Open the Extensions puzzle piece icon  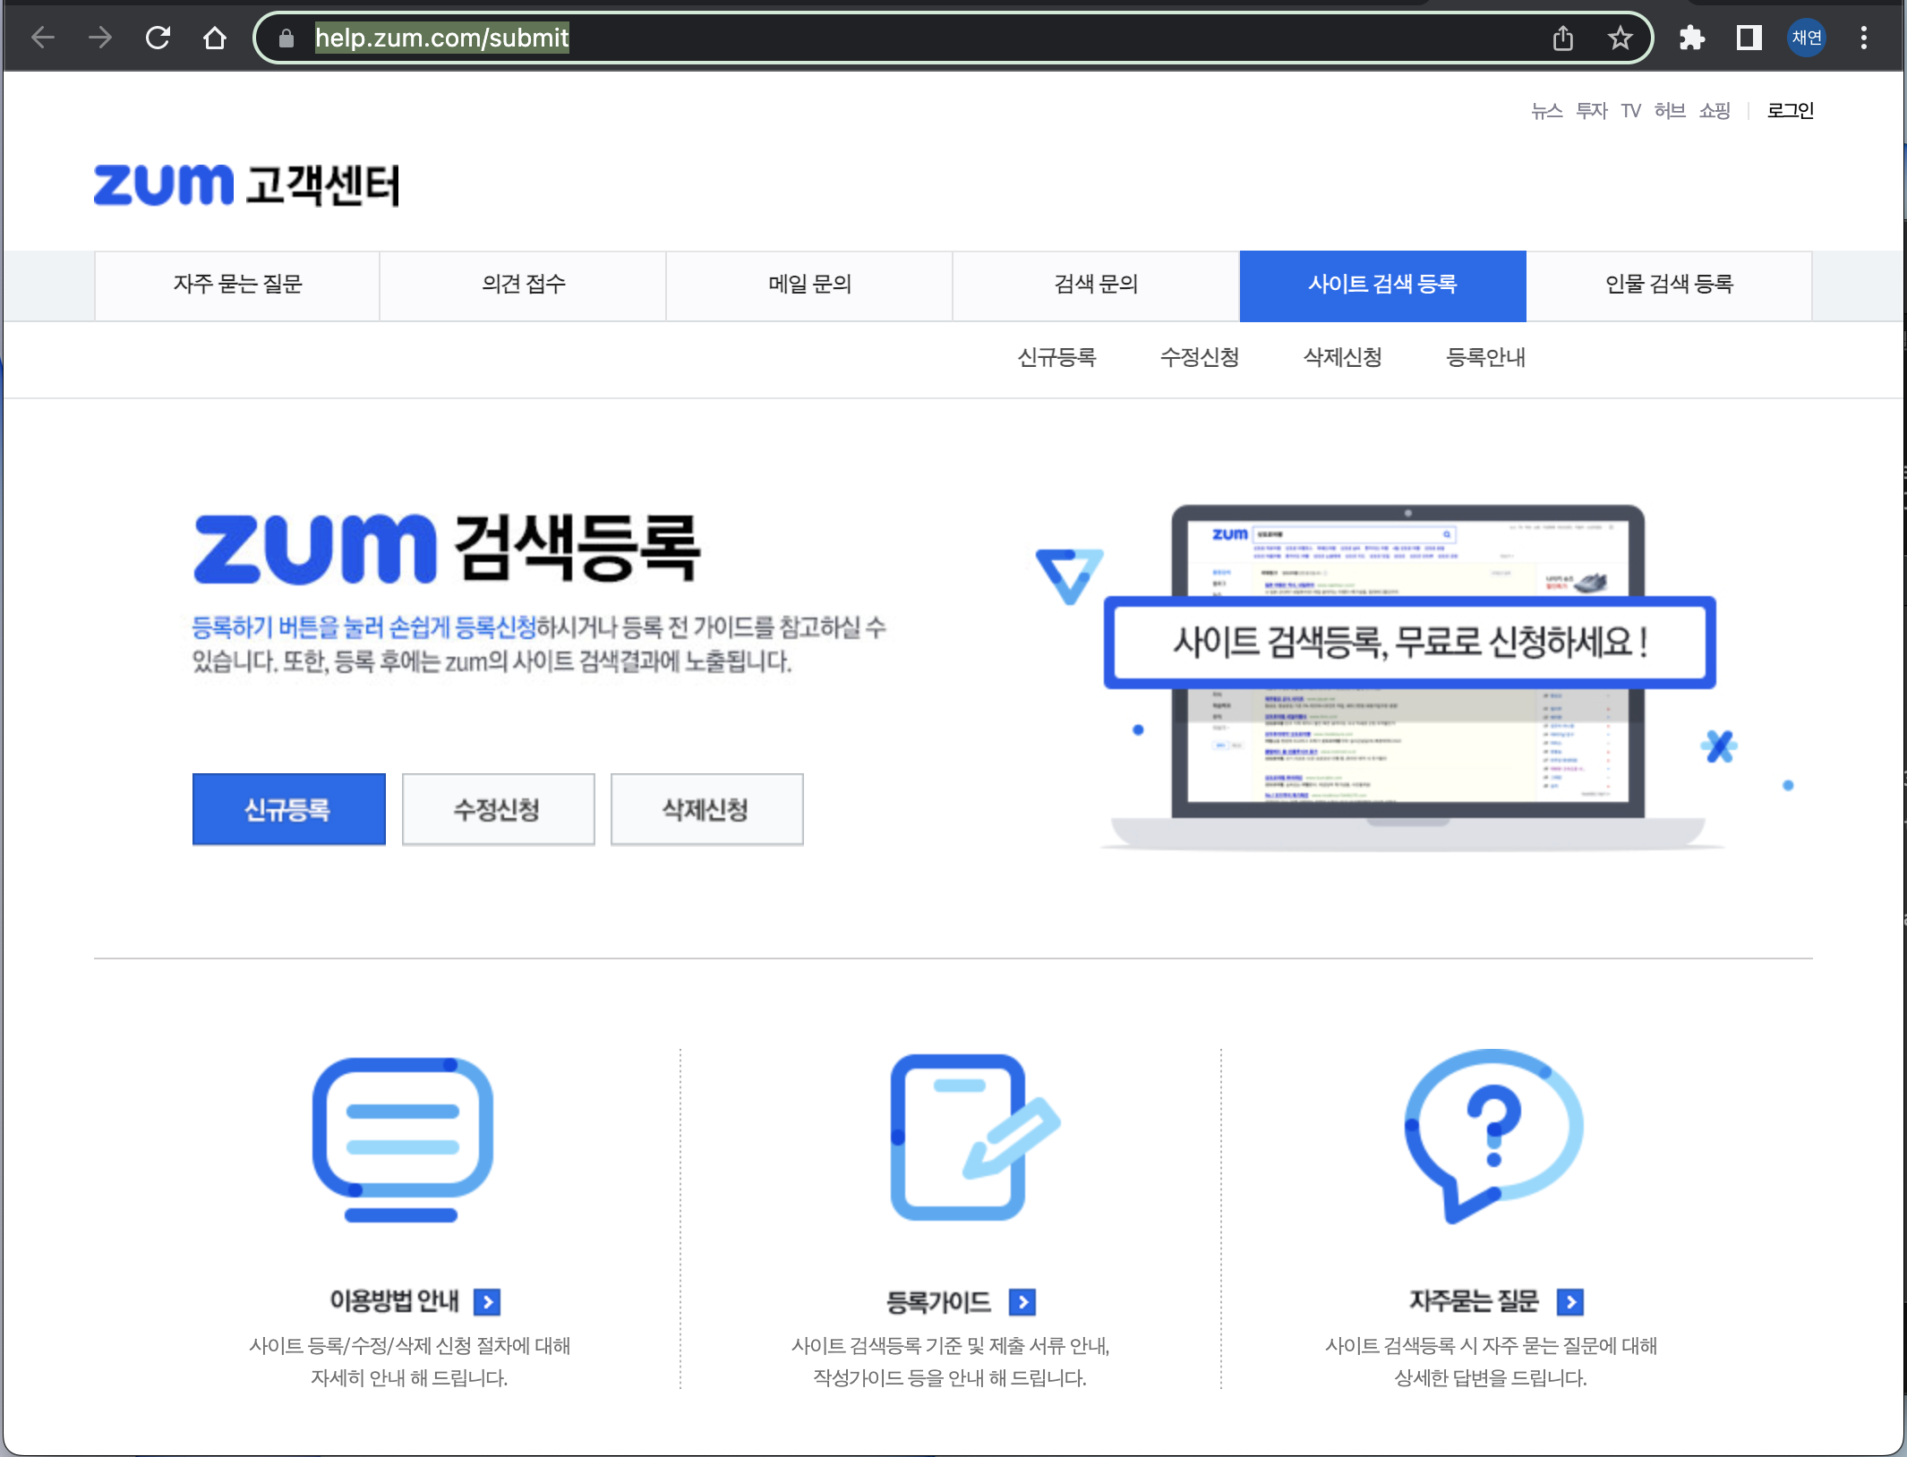[x=1691, y=38]
